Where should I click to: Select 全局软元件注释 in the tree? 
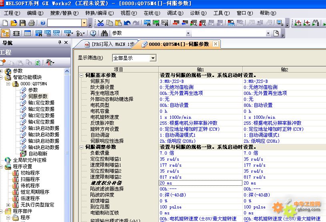tap(30, 160)
